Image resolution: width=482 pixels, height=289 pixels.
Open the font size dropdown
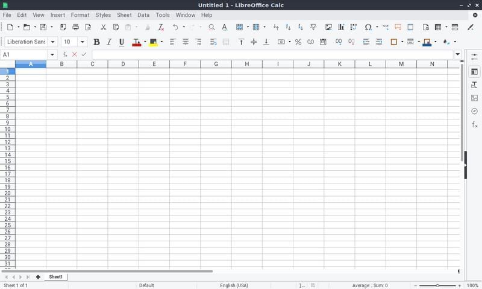pyautogui.click(x=83, y=42)
